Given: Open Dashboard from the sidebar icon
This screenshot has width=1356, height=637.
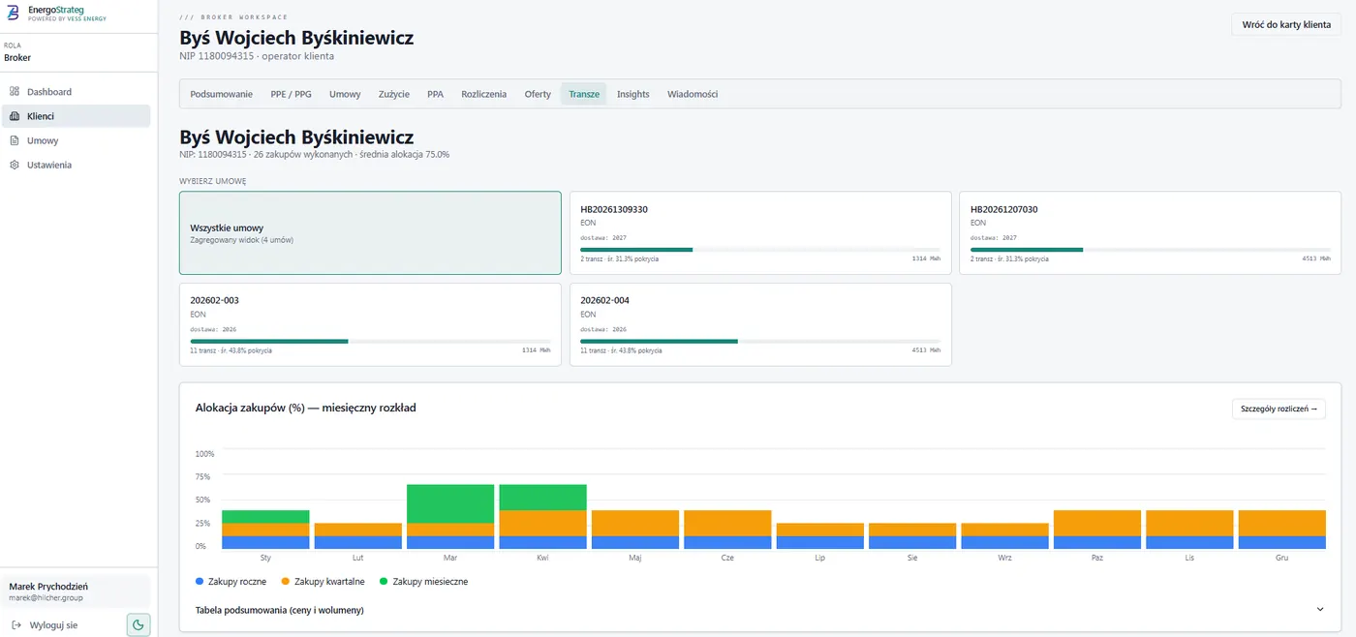Looking at the screenshot, I should coord(15,92).
